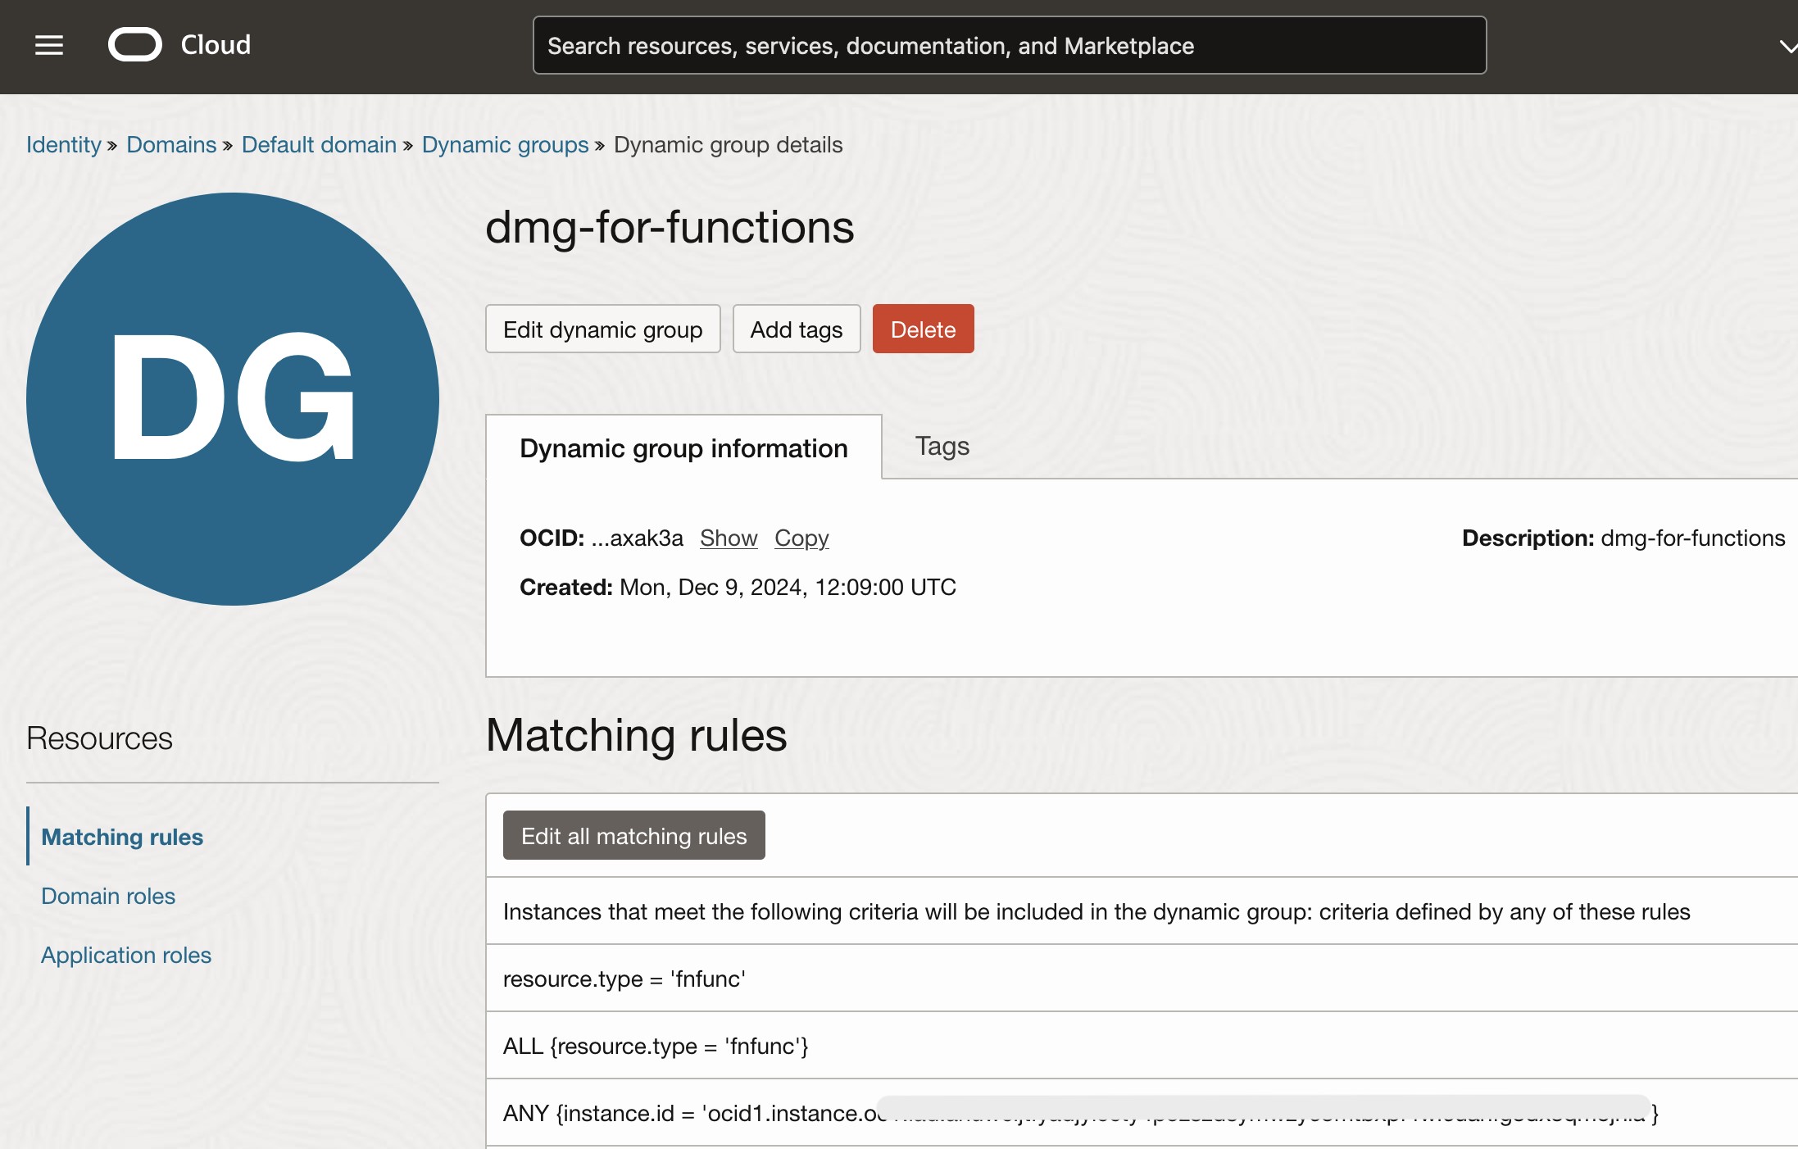
Task: Click the DG avatar circle
Action: click(x=233, y=399)
